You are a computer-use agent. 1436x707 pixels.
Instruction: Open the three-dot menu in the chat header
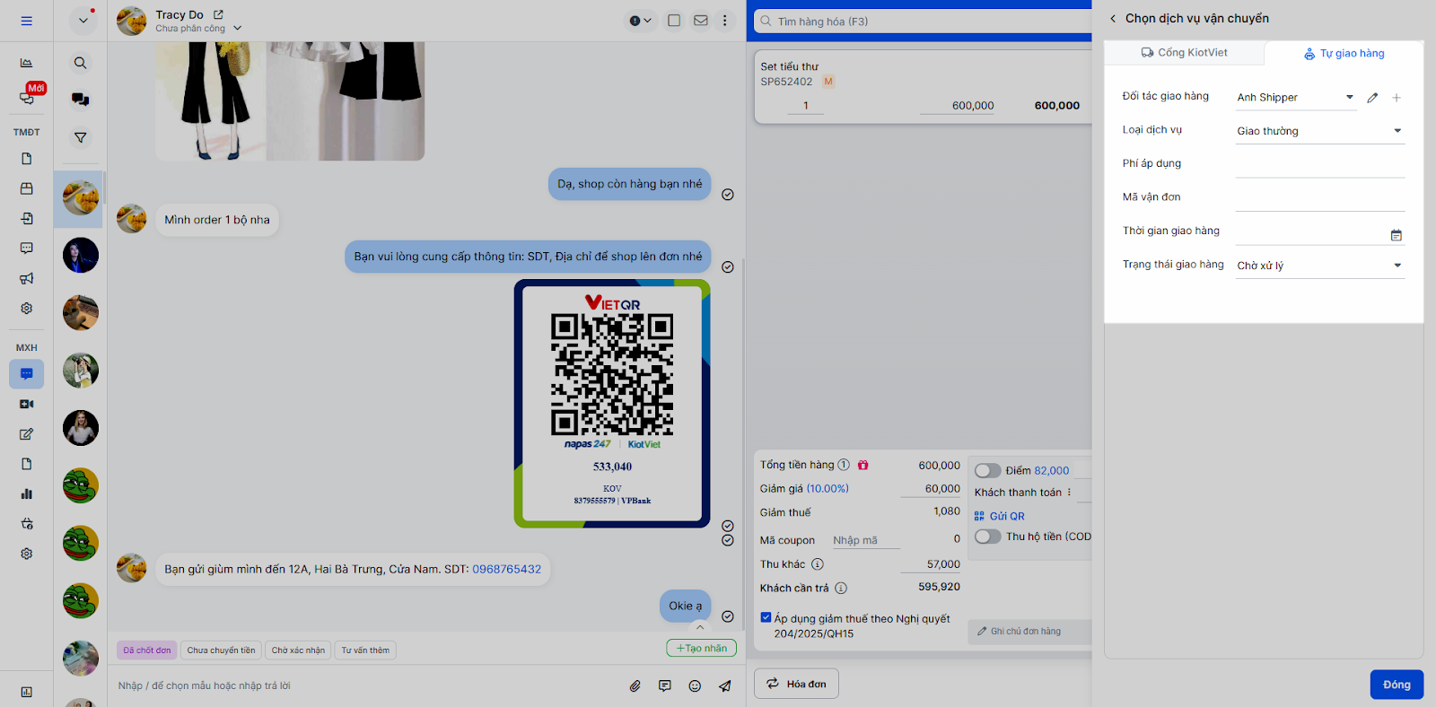pos(725,21)
